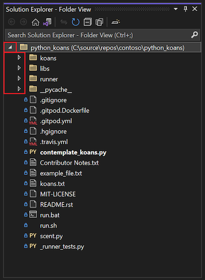Open the Window Position dropdown arrow
Viewport: 205px width, 280px height.
176,9
